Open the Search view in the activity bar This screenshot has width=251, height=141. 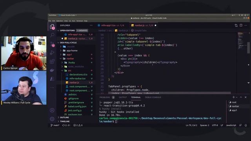pos(52,35)
